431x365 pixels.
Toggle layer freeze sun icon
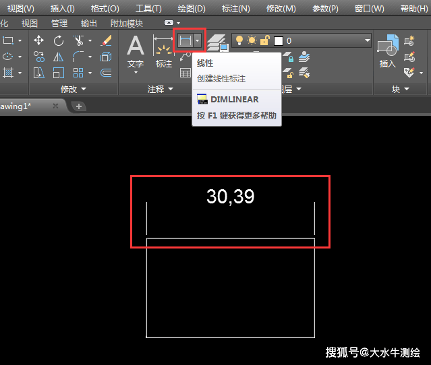click(252, 41)
